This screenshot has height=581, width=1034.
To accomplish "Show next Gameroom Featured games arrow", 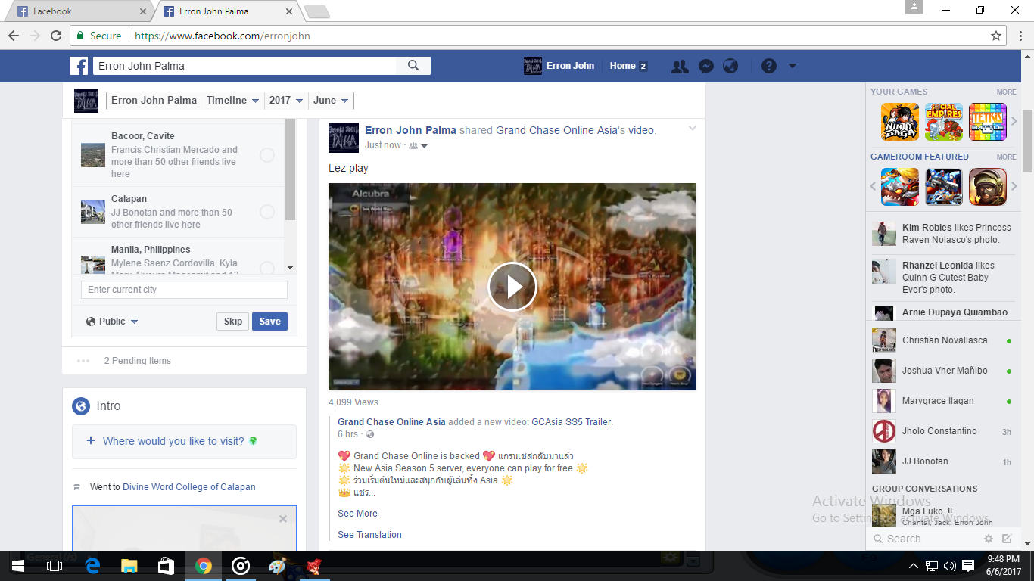I will (1014, 186).
